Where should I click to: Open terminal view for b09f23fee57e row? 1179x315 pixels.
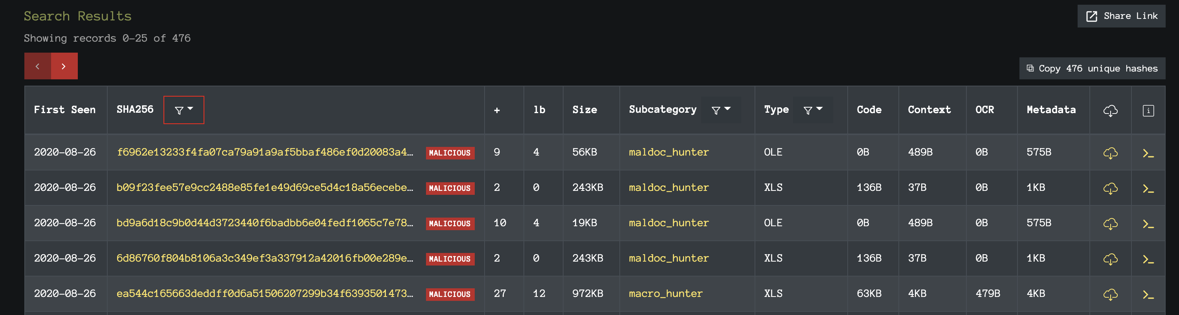coord(1148,189)
